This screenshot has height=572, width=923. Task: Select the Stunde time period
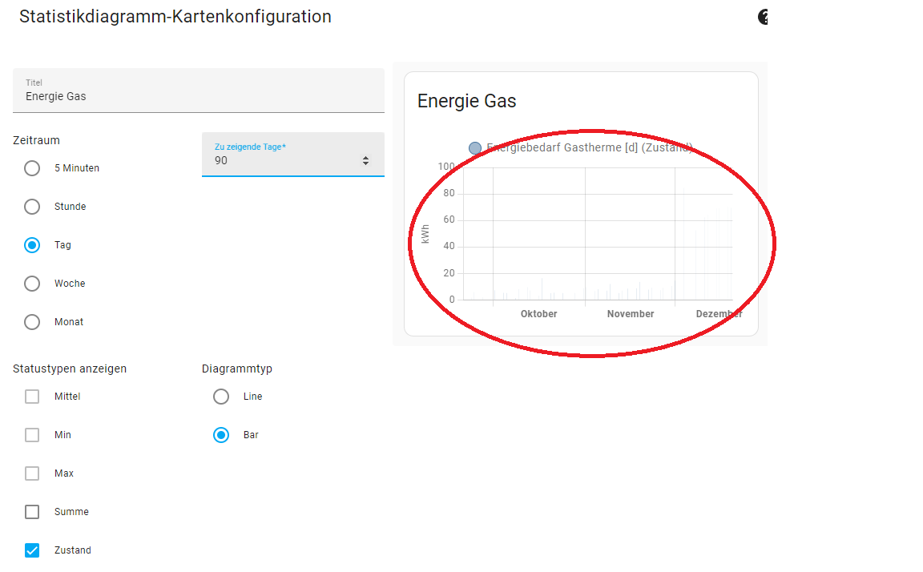[32, 207]
